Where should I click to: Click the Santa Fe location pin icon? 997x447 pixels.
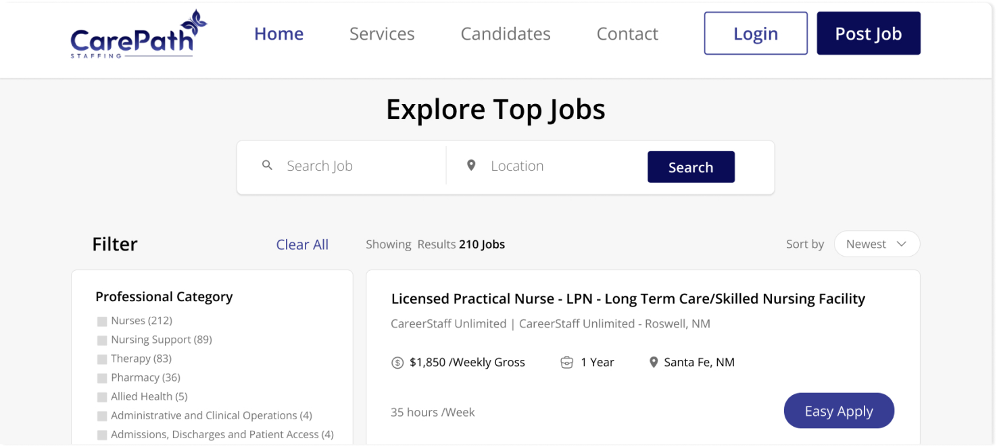point(654,363)
